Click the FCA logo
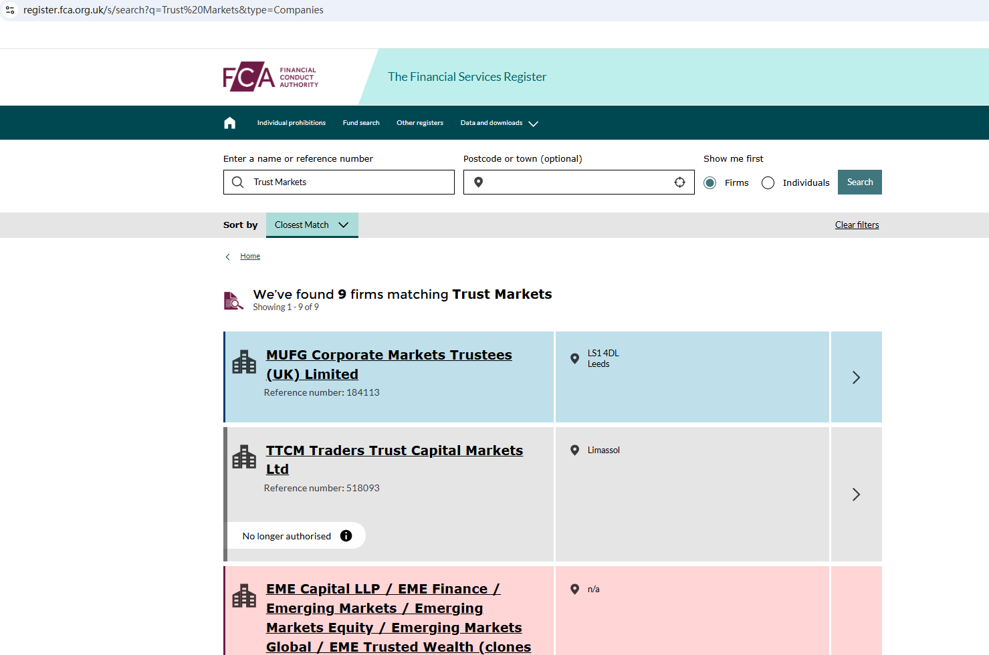Screen dimensions: 989x655 click(271, 77)
